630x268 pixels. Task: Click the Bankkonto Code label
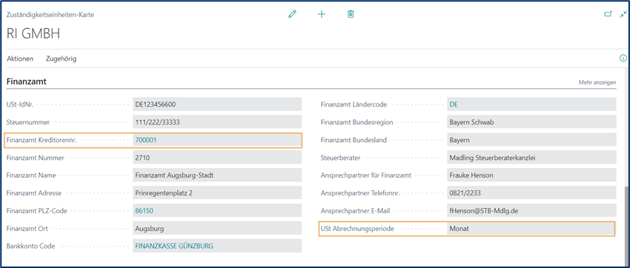[30, 246]
